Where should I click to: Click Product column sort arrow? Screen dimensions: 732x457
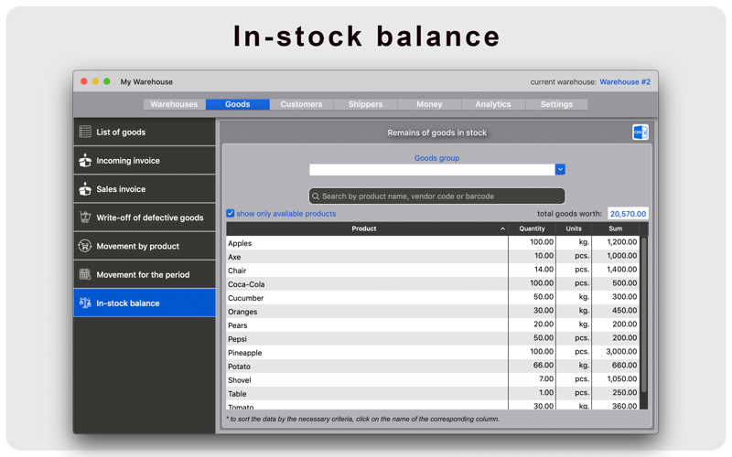502,228
